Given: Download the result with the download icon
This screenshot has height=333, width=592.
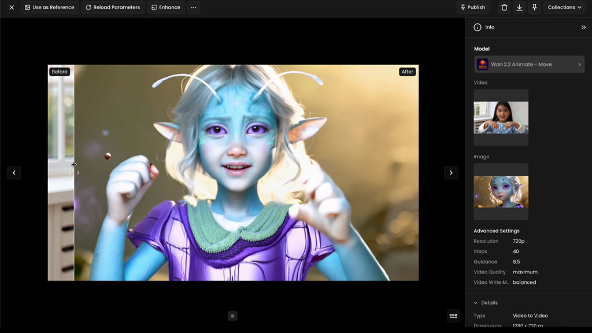Looking at the screenshot, I should pyautogui.click(x=520, y=8).
